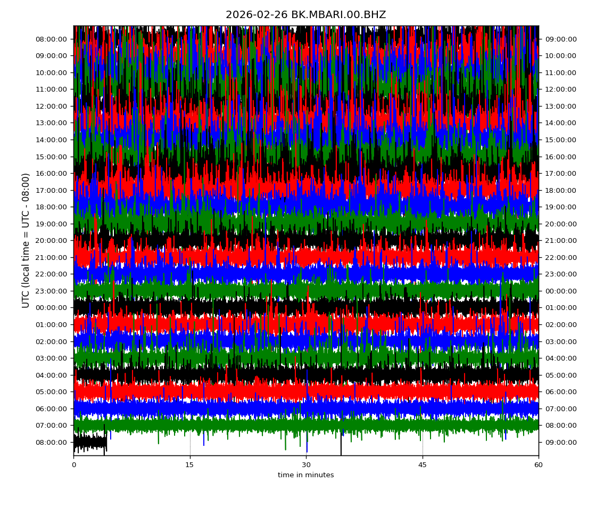Image resolution: width=612 pixels, height=506 pixels.
Task: Click the vertical UTC local time axis label
Action: tap(26, 240)
